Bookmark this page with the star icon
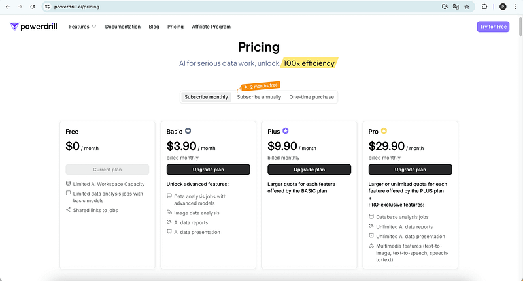This screenshot has height=281, width=523. click(x=467, y=7)
